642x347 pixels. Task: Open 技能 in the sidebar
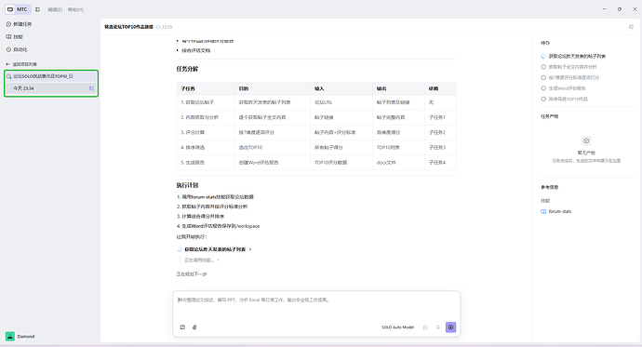click(x=15, y=37)
